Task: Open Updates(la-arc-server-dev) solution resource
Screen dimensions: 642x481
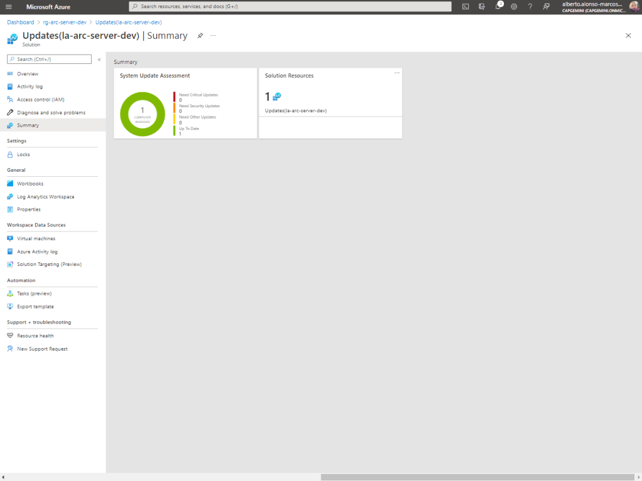Action: coord(296,110)
